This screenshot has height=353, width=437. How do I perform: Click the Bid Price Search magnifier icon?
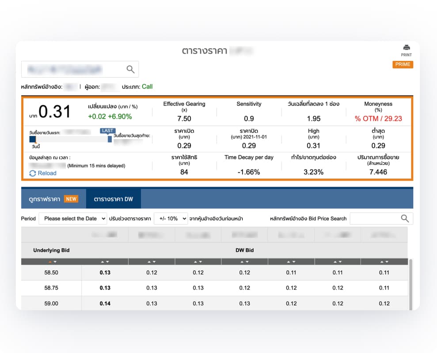[x=405, y=218]
